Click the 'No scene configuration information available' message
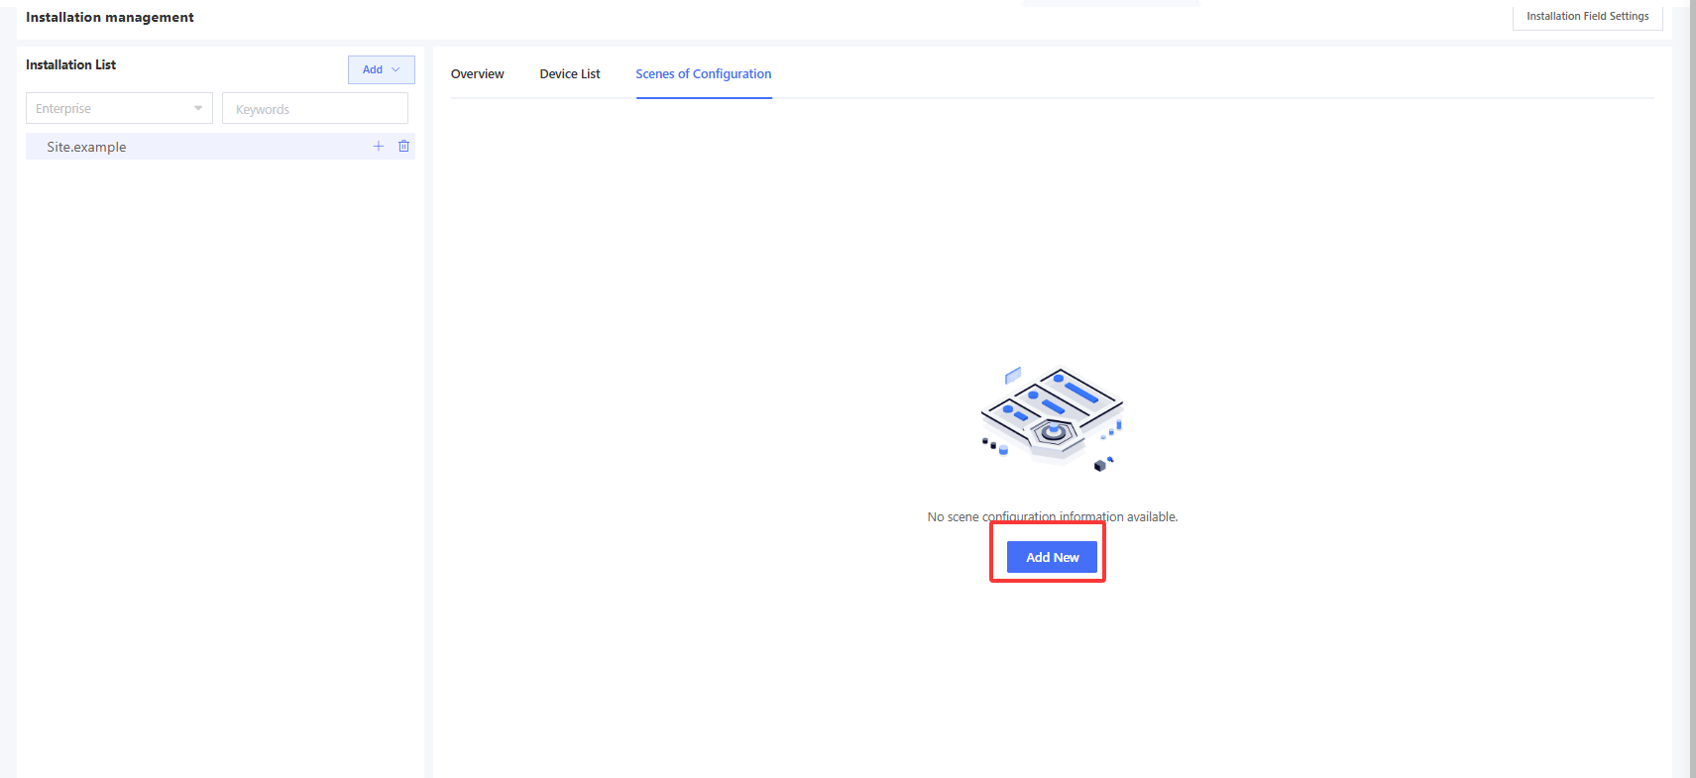Viewport: 1696px width, 778px height. (x=1052, y=516)
